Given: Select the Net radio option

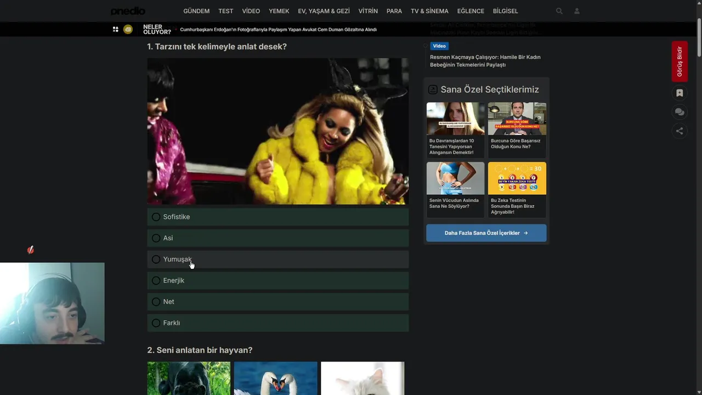Looking at the screenshot, I should [156, 302].
